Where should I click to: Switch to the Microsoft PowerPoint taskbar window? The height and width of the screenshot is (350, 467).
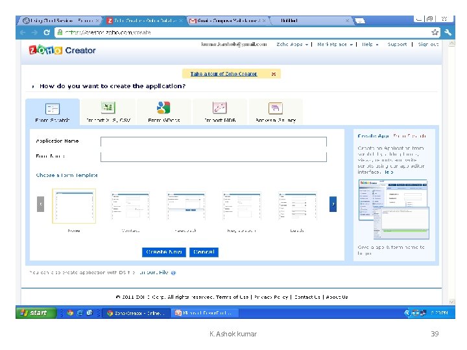point(206,313)
